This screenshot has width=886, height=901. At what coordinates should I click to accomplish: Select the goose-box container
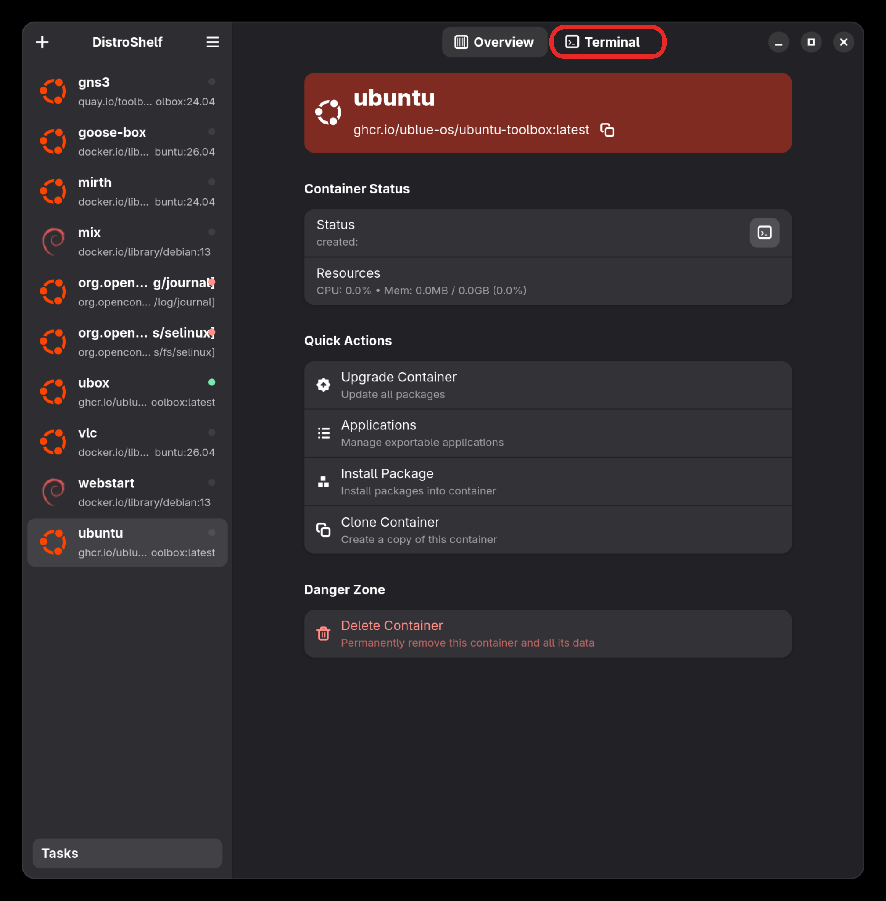pos(127,142)
